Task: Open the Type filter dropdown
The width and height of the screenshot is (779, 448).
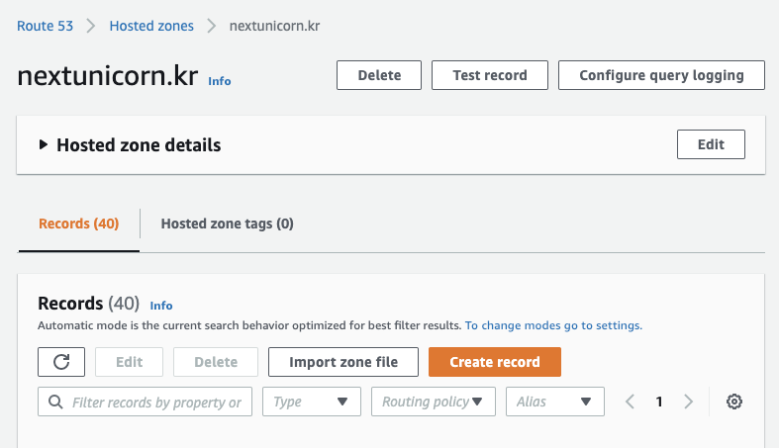Action: point(312,402)
